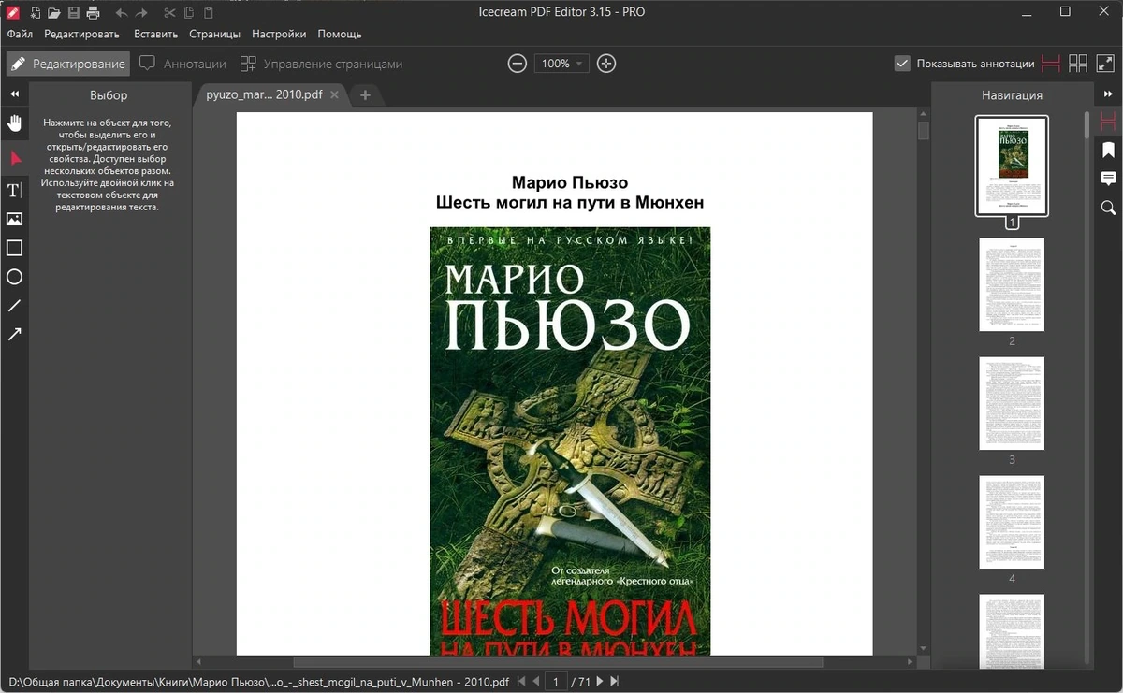Go to first page button

point(521,682)
